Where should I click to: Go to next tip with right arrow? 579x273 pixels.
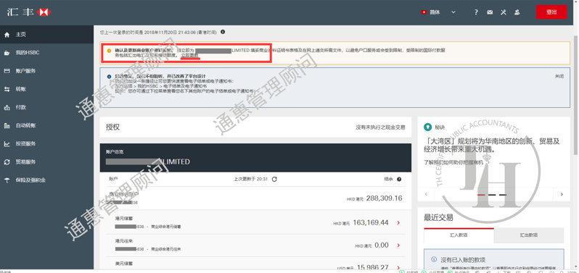coord(562,194)
